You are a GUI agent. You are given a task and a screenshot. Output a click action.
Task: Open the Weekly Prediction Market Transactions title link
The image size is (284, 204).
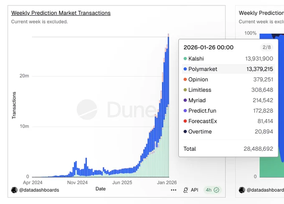(61, 13)
